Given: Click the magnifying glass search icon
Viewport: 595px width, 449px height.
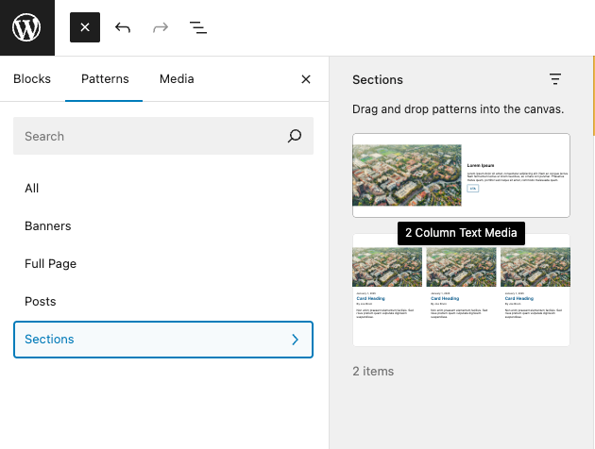Looking at the screenshot, I should click(295, 136).
